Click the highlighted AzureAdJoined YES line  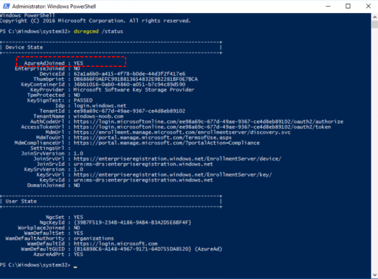click(x=71, y=63)
